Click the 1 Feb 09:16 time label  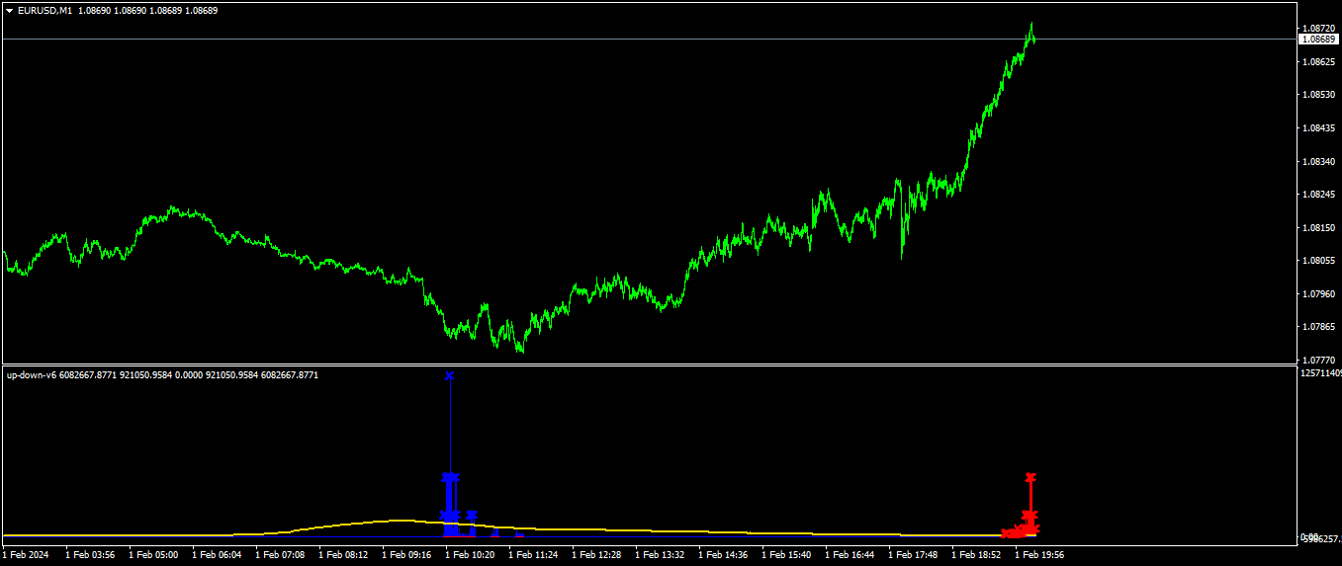click(406, 555)
